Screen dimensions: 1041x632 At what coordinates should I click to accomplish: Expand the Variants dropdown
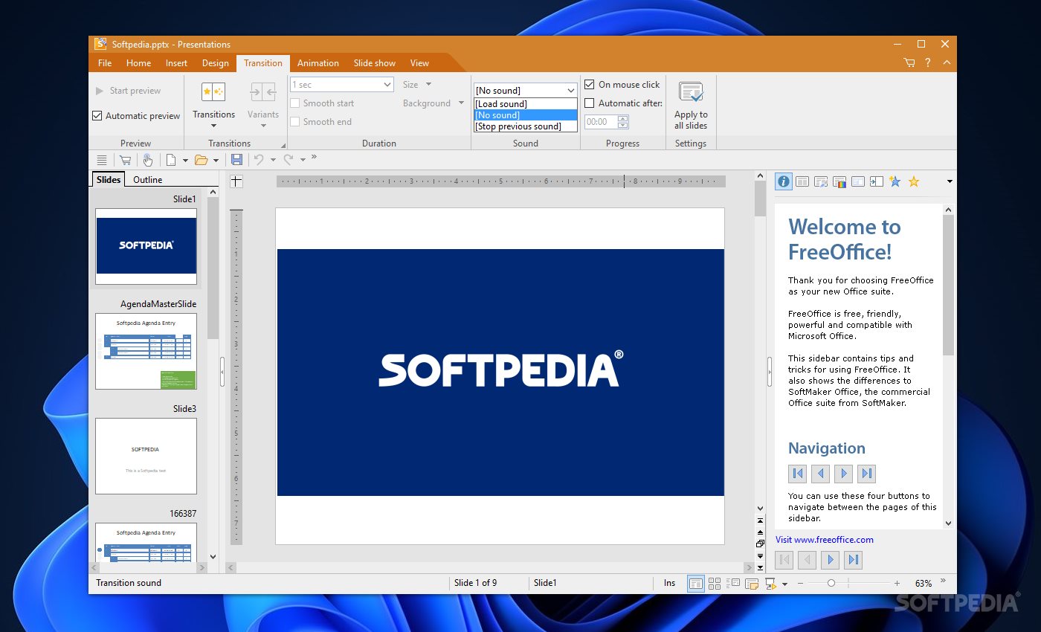[x=263, y=125]
